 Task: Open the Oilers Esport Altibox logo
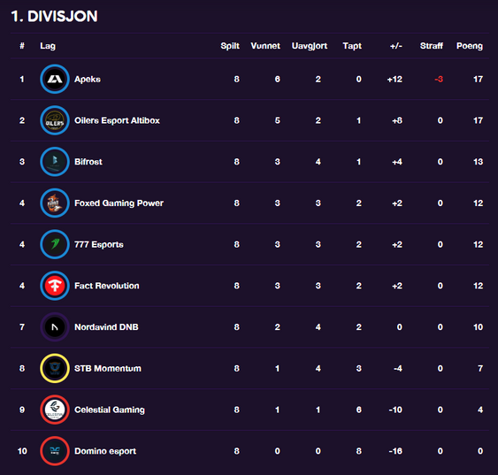click(55, 120)
